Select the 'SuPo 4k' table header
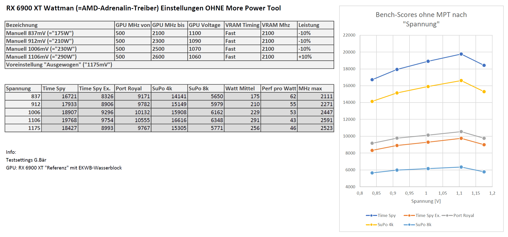Image resolution: width=508 pixels, height=237 pixels. 169,89
